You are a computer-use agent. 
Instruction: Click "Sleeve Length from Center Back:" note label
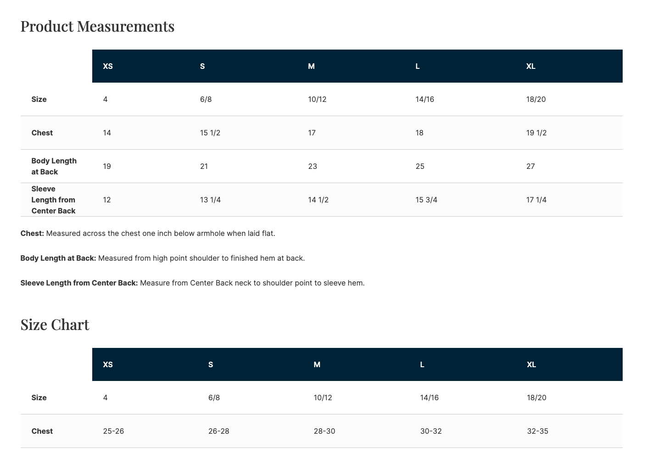coord(79,283)
